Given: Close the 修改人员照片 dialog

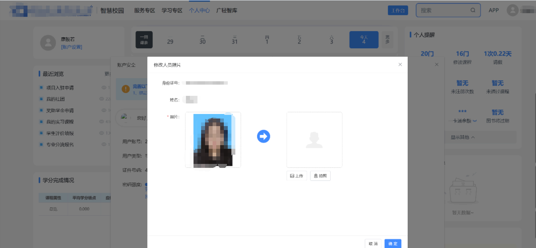Looking at the screenshot, I should click(400, 65).
